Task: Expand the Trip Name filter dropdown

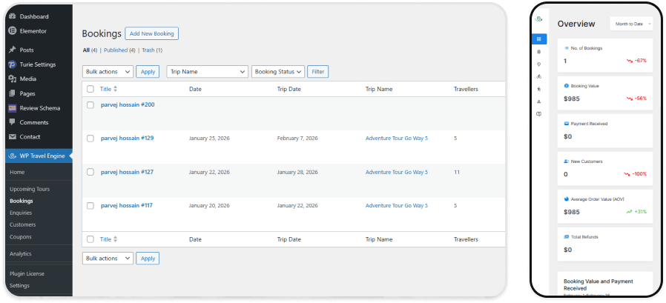Action: coord(206,72)
